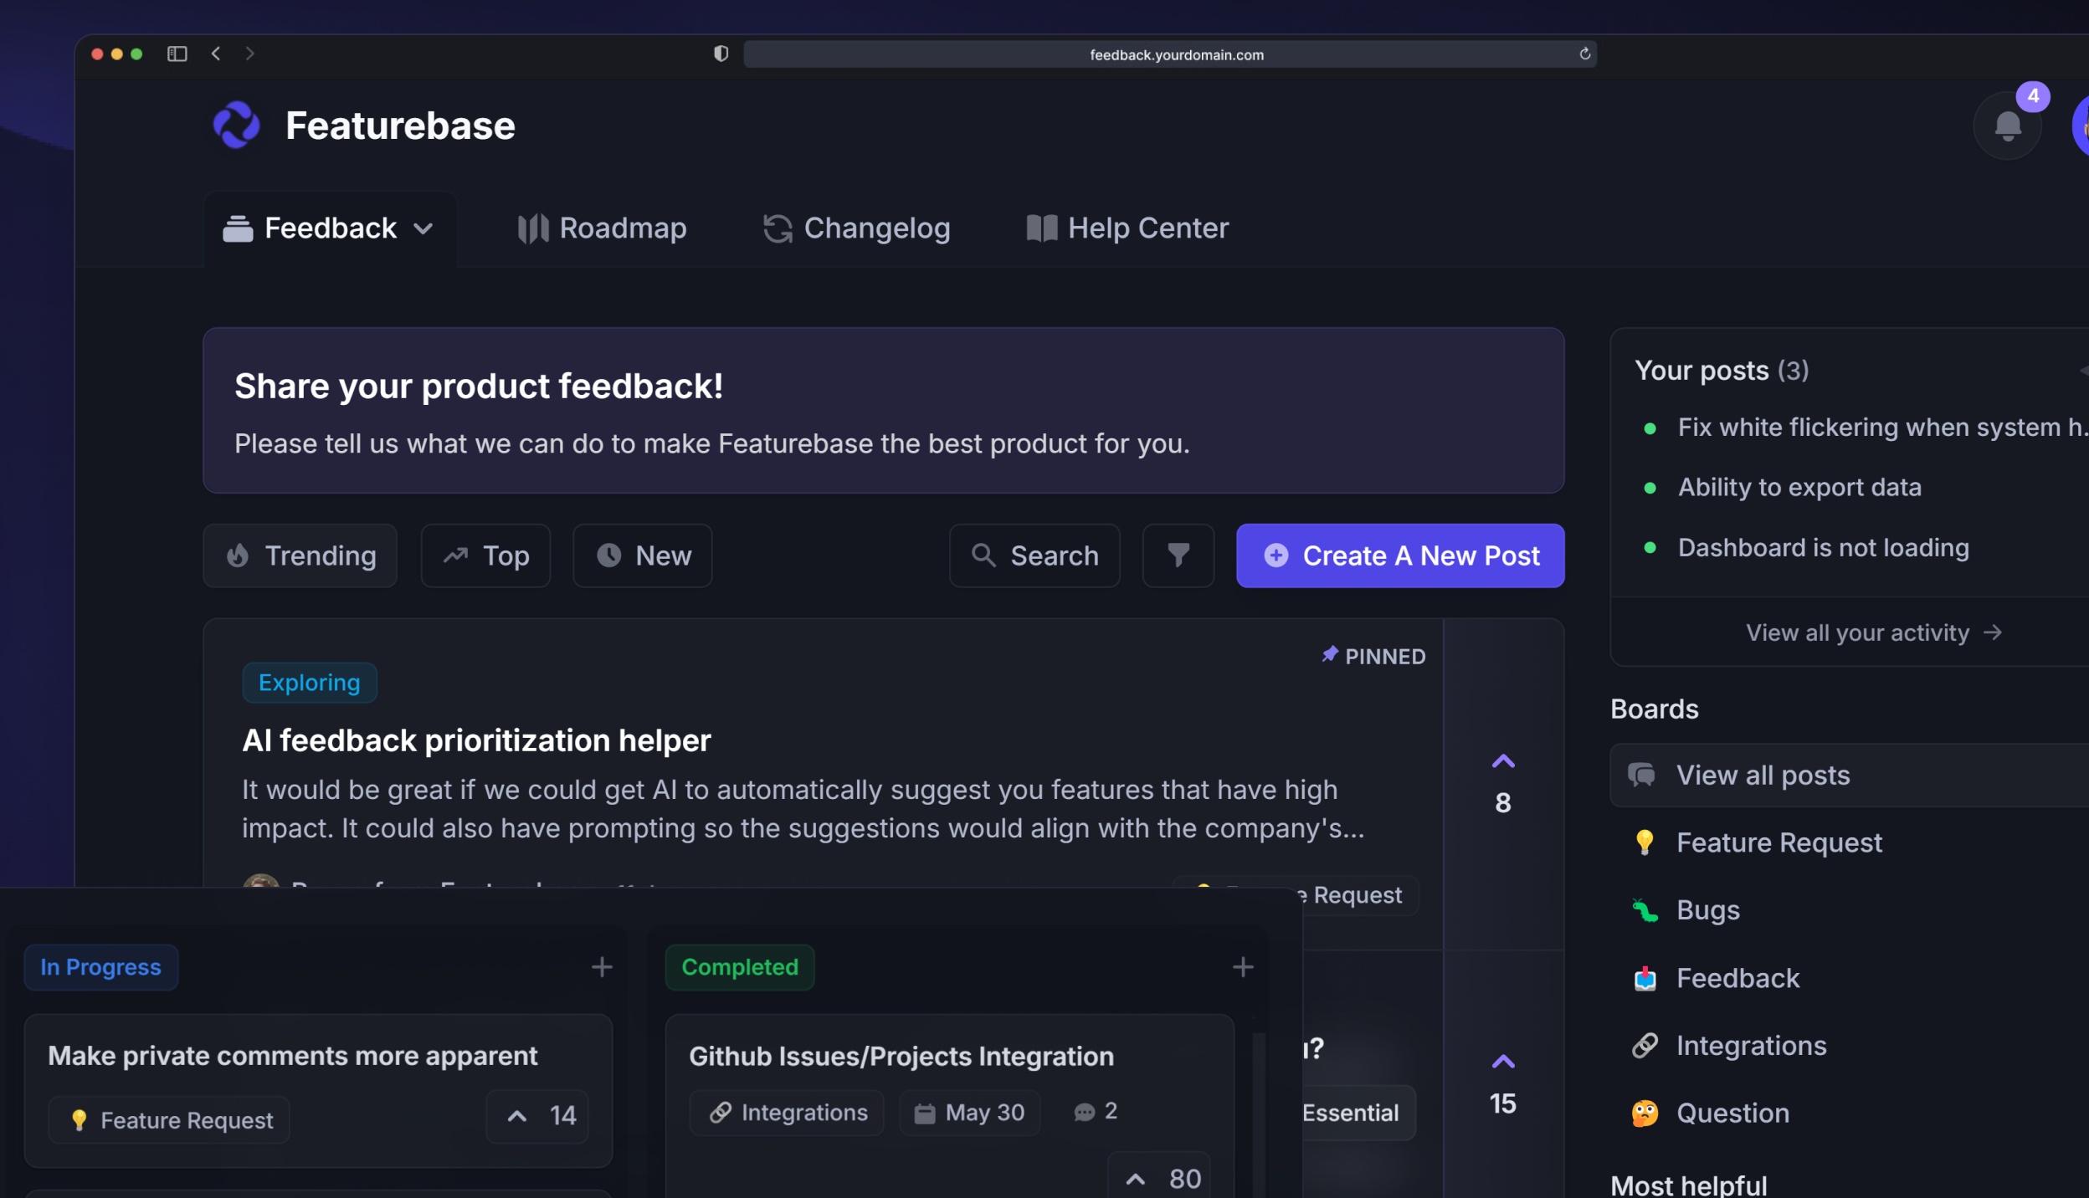The height and width of the screenshot is (1198, 2089).
Task: Open the Question board
Action: point(1711,1114)
